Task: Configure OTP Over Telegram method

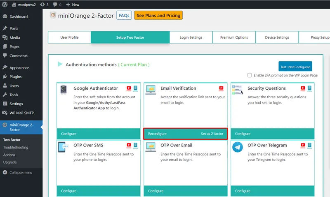Action: tap(243, 191)
